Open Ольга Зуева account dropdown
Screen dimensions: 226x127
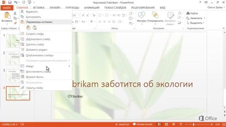[x=216, y=7]
